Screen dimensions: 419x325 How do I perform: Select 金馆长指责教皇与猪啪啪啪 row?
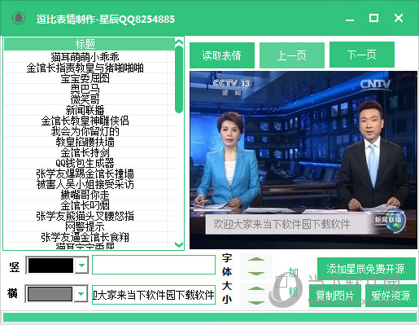coord(85,68)
